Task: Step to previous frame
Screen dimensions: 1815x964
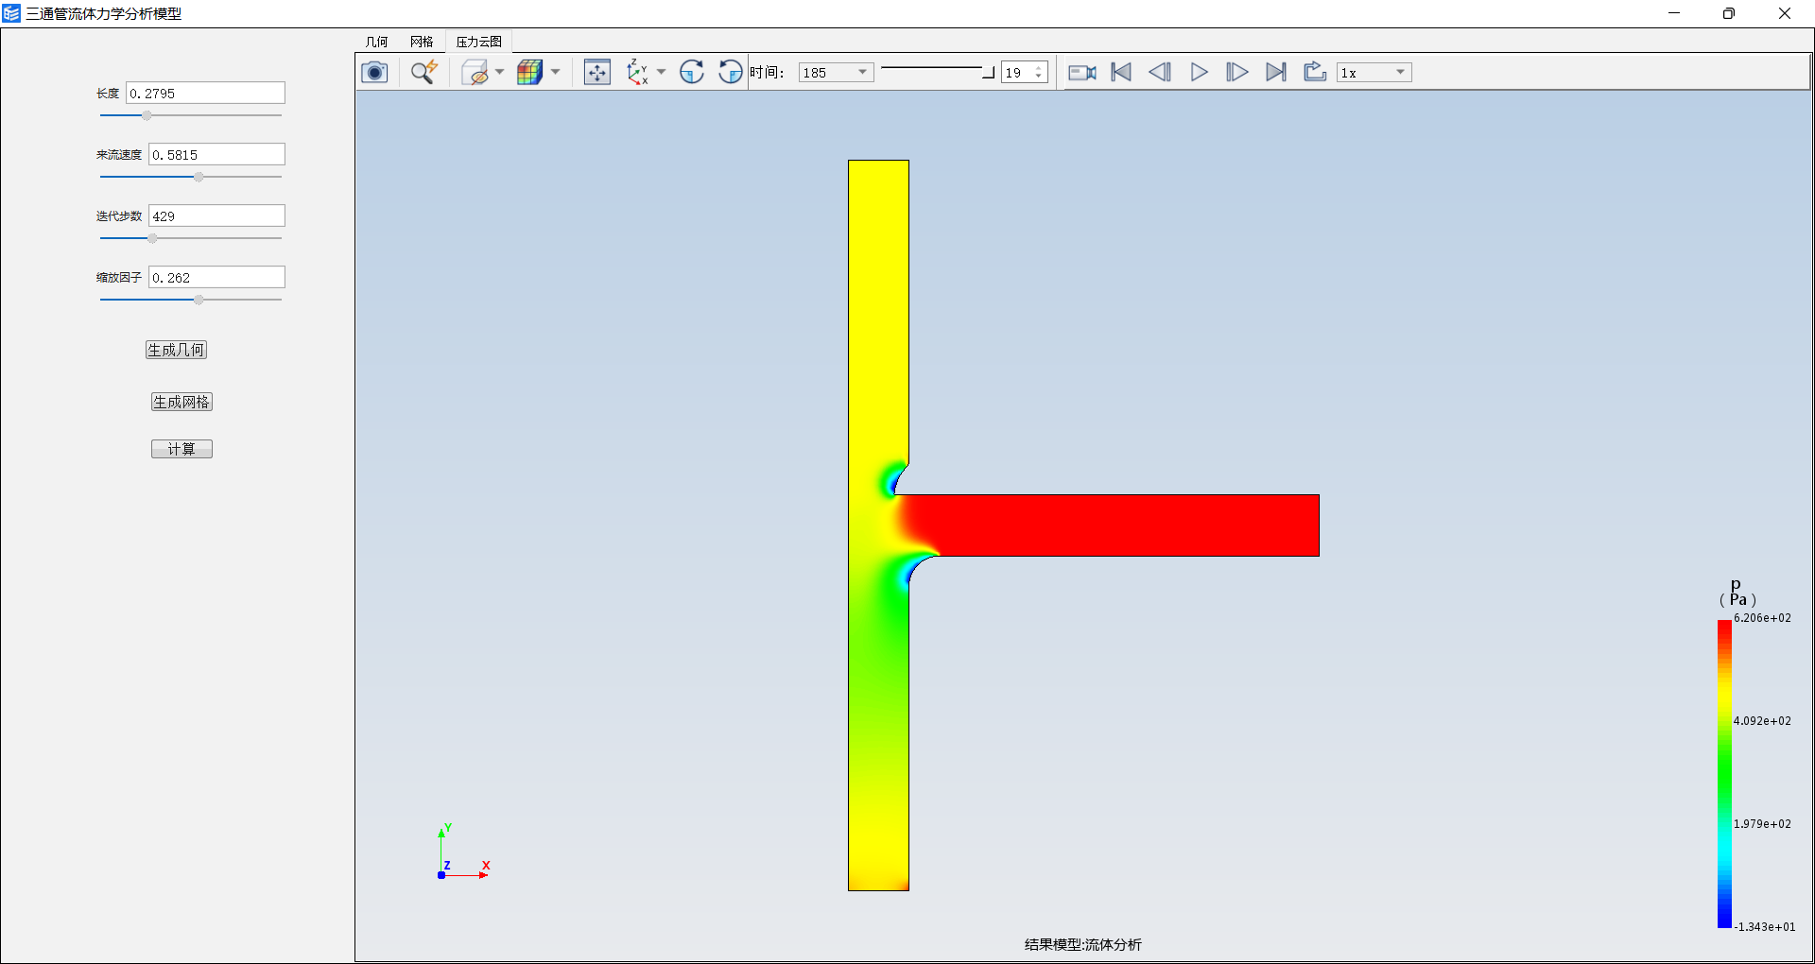Action: pos(1160,72)
